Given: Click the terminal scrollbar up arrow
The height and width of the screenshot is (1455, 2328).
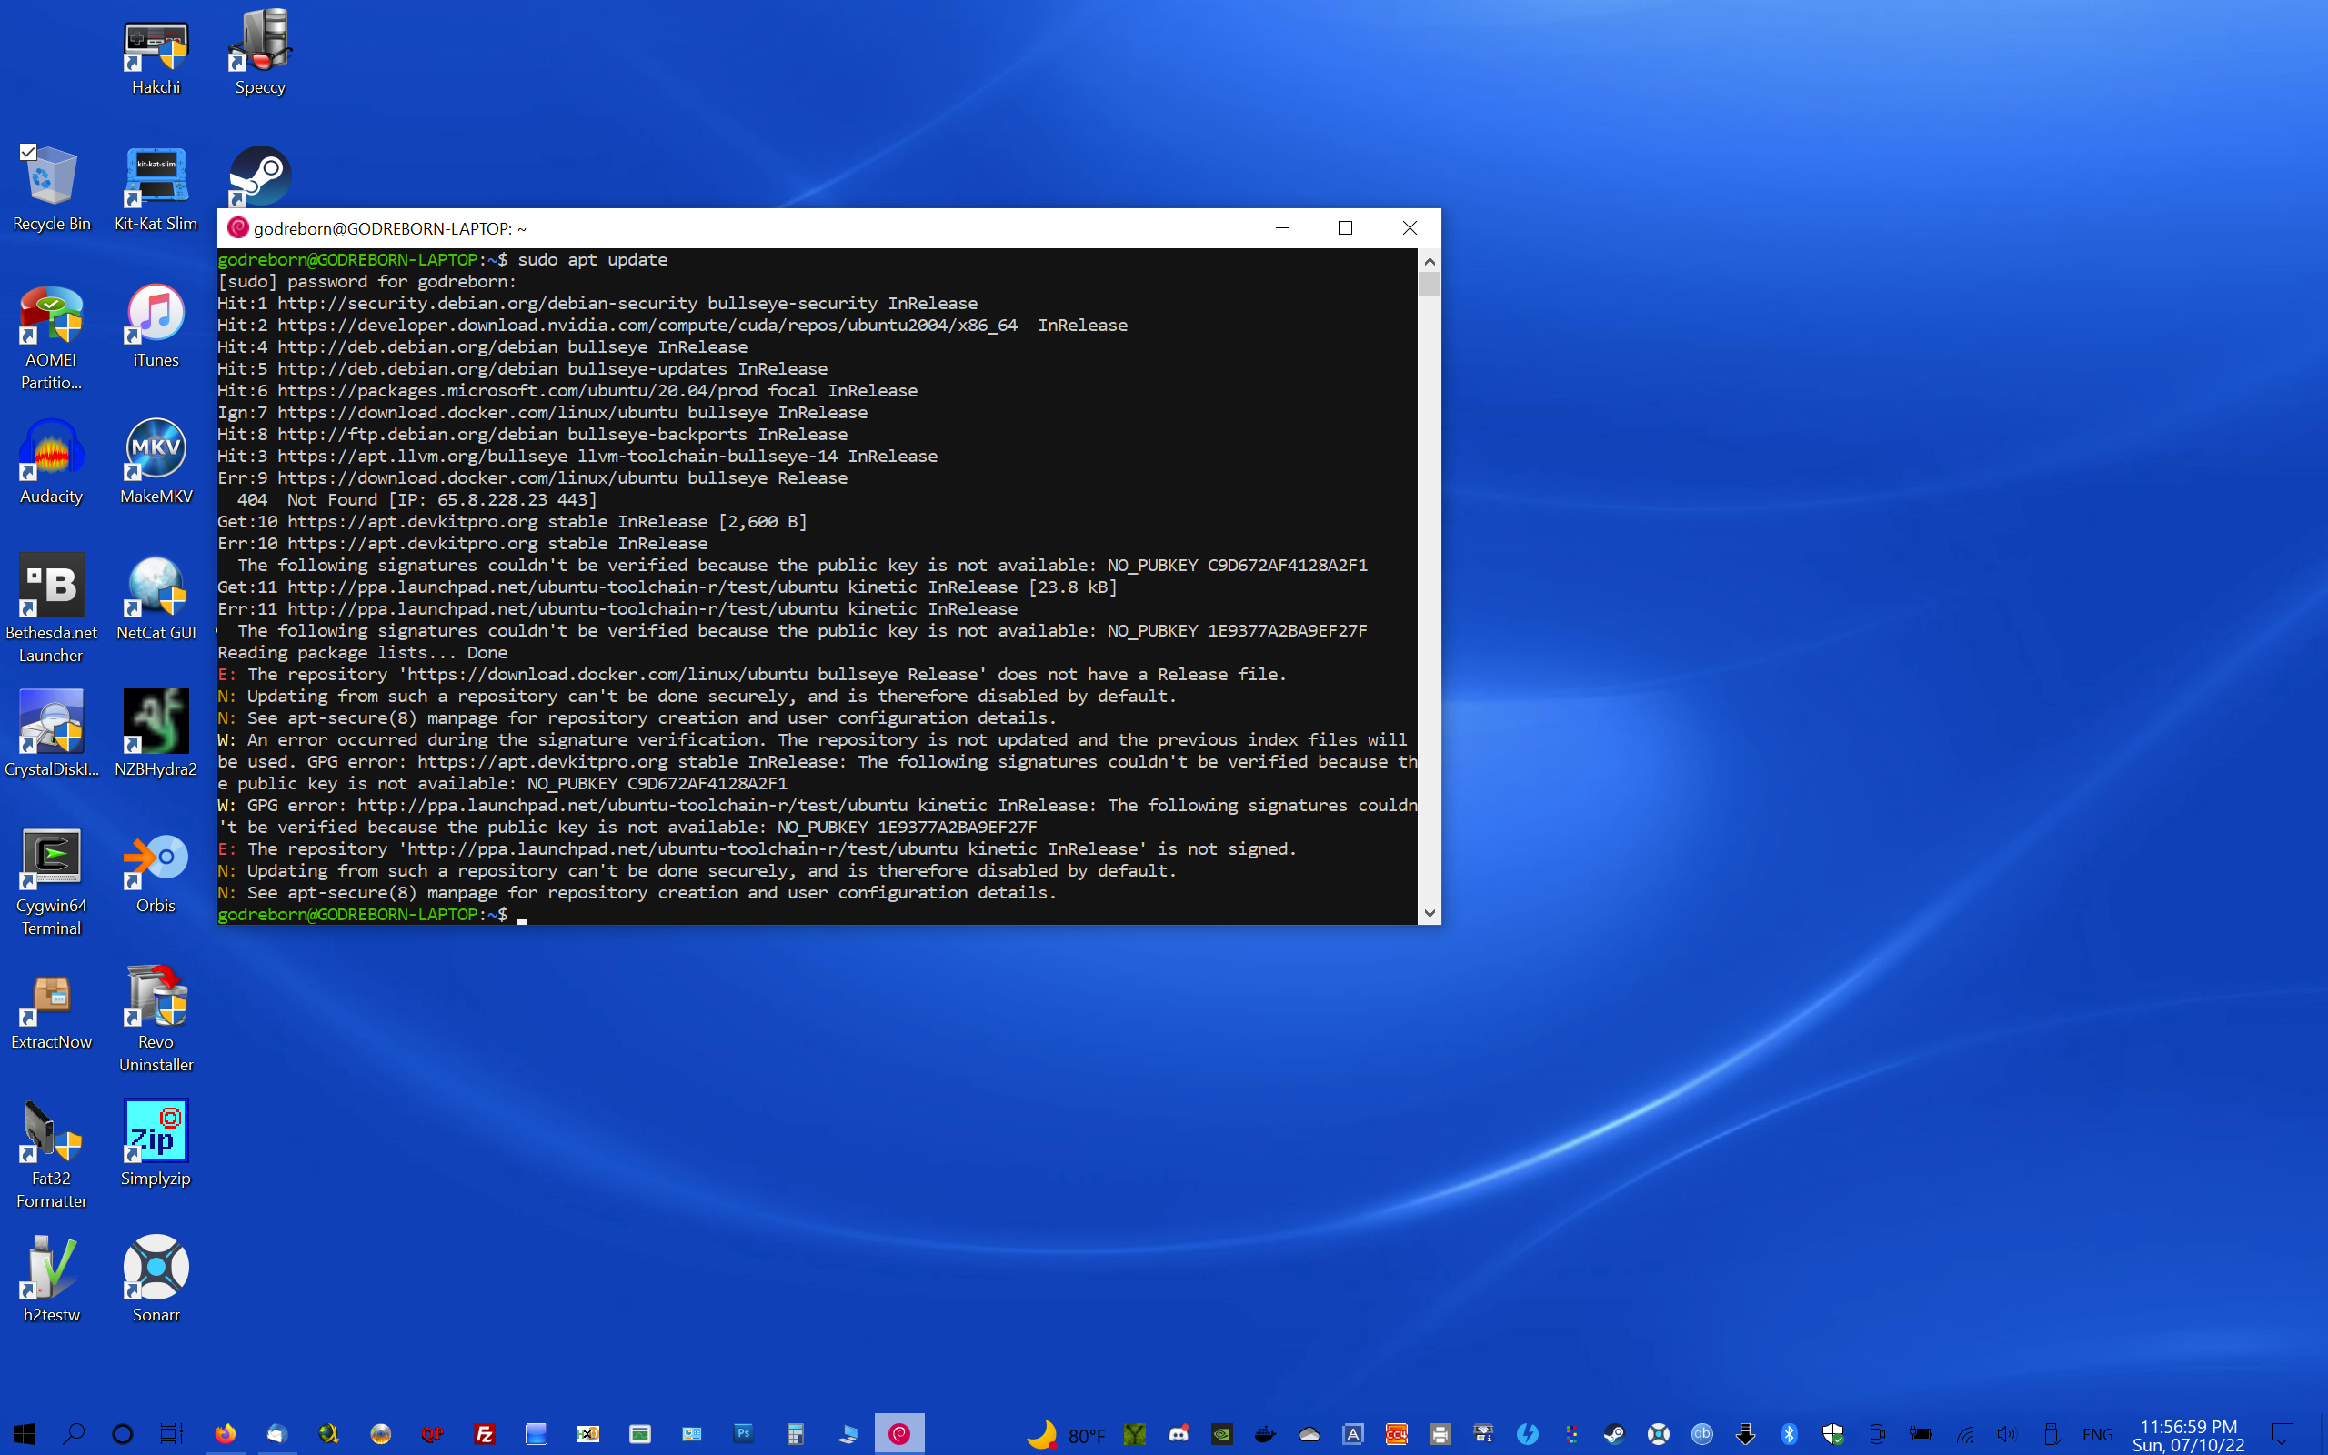Looking at the screenshot, I should [1430, 261].
